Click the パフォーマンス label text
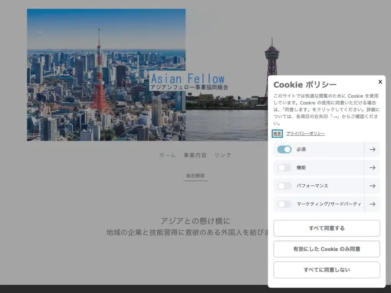 (312, 186)
